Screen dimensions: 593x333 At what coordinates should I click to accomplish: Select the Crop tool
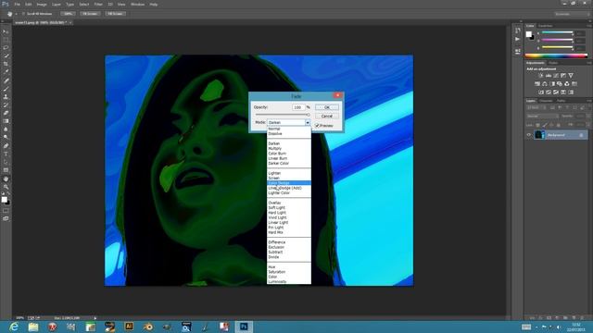tap(6, 64)
